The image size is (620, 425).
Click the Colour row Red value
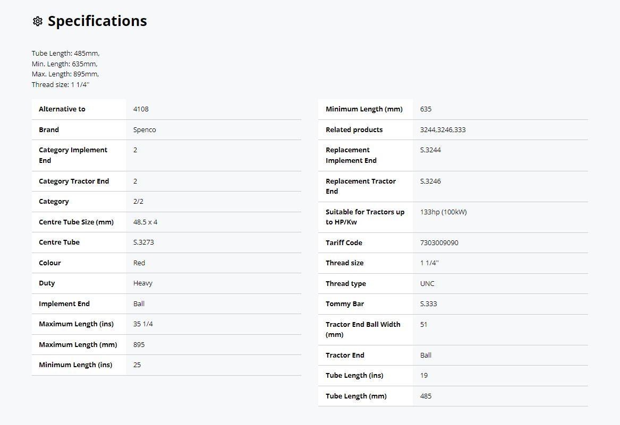click(x=139, y=263)
